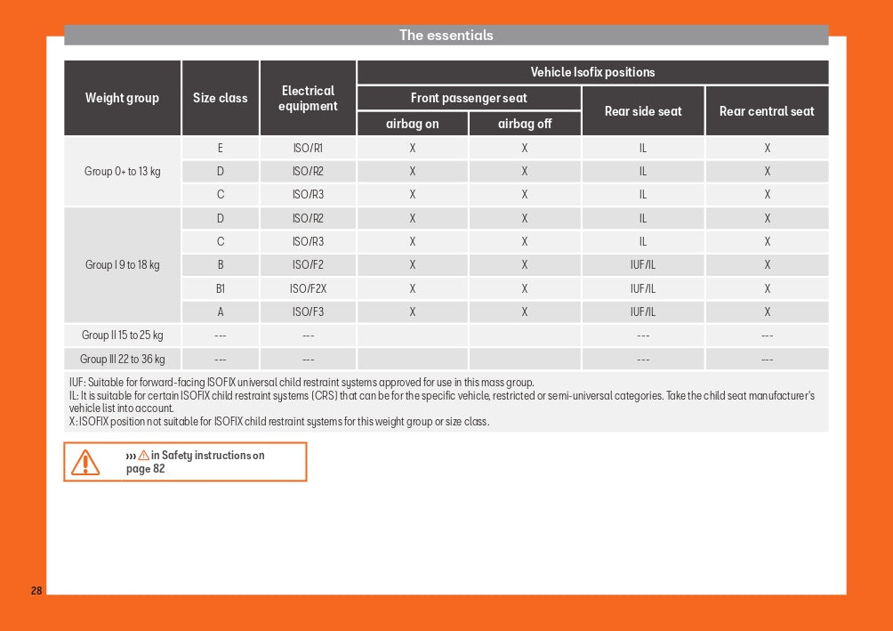Click the large warning triangle icon
This screenshot has height=631, width=893.
coord(86,462)
